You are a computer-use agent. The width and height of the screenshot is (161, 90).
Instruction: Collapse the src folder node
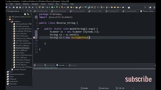(8, 19)
